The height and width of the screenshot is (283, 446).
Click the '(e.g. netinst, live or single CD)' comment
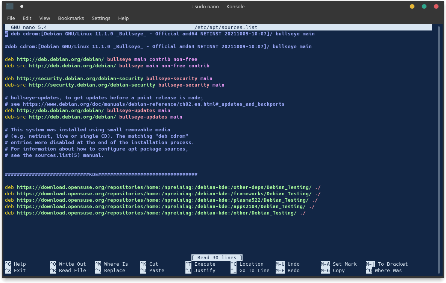[x=97, y=136]
